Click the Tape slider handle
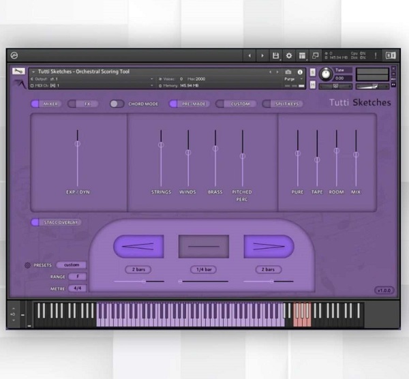Screen dimensions: 409x379 click(x=317, y=160)
